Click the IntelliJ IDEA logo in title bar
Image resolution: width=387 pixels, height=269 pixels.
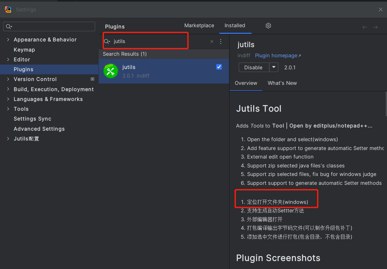[x=8, y=9]
